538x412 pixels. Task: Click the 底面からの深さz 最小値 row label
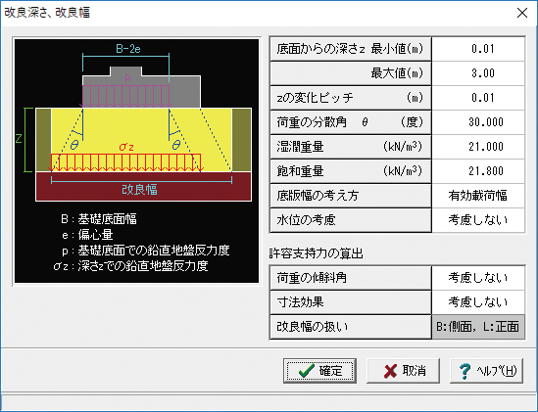[x=350, y=49]
